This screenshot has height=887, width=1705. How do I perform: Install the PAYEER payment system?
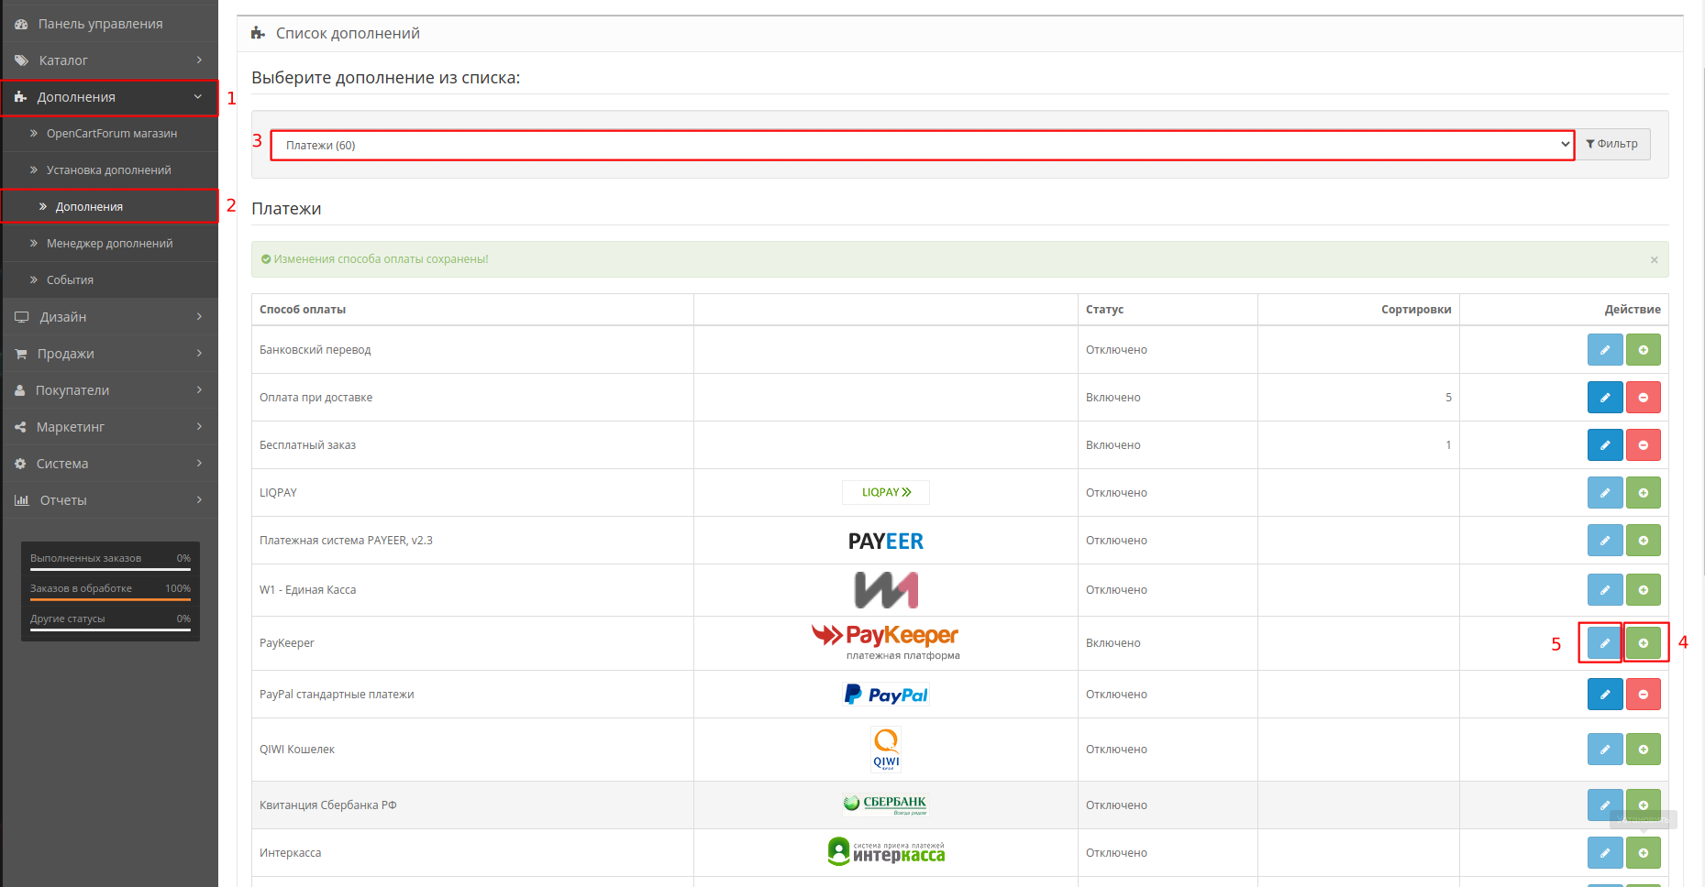click(x=1643, y=541)
